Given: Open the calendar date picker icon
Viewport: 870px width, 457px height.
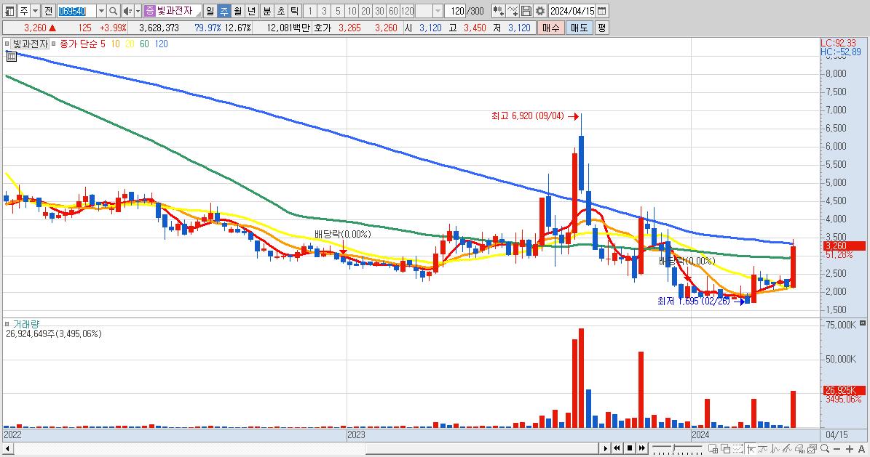Looking at the screenshot, I should click(x=602, y=10).
